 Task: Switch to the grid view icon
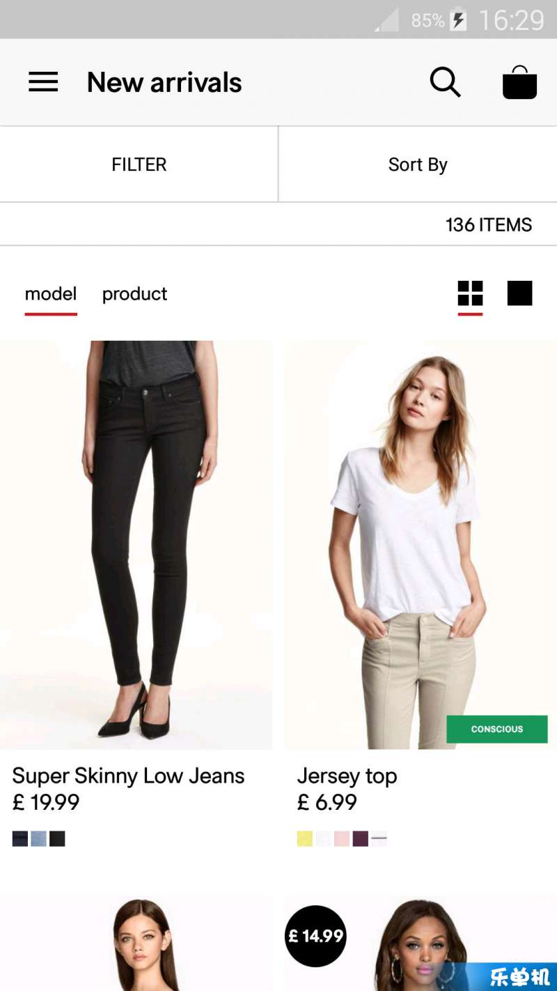pyautogui.click(x=470, y=293)
